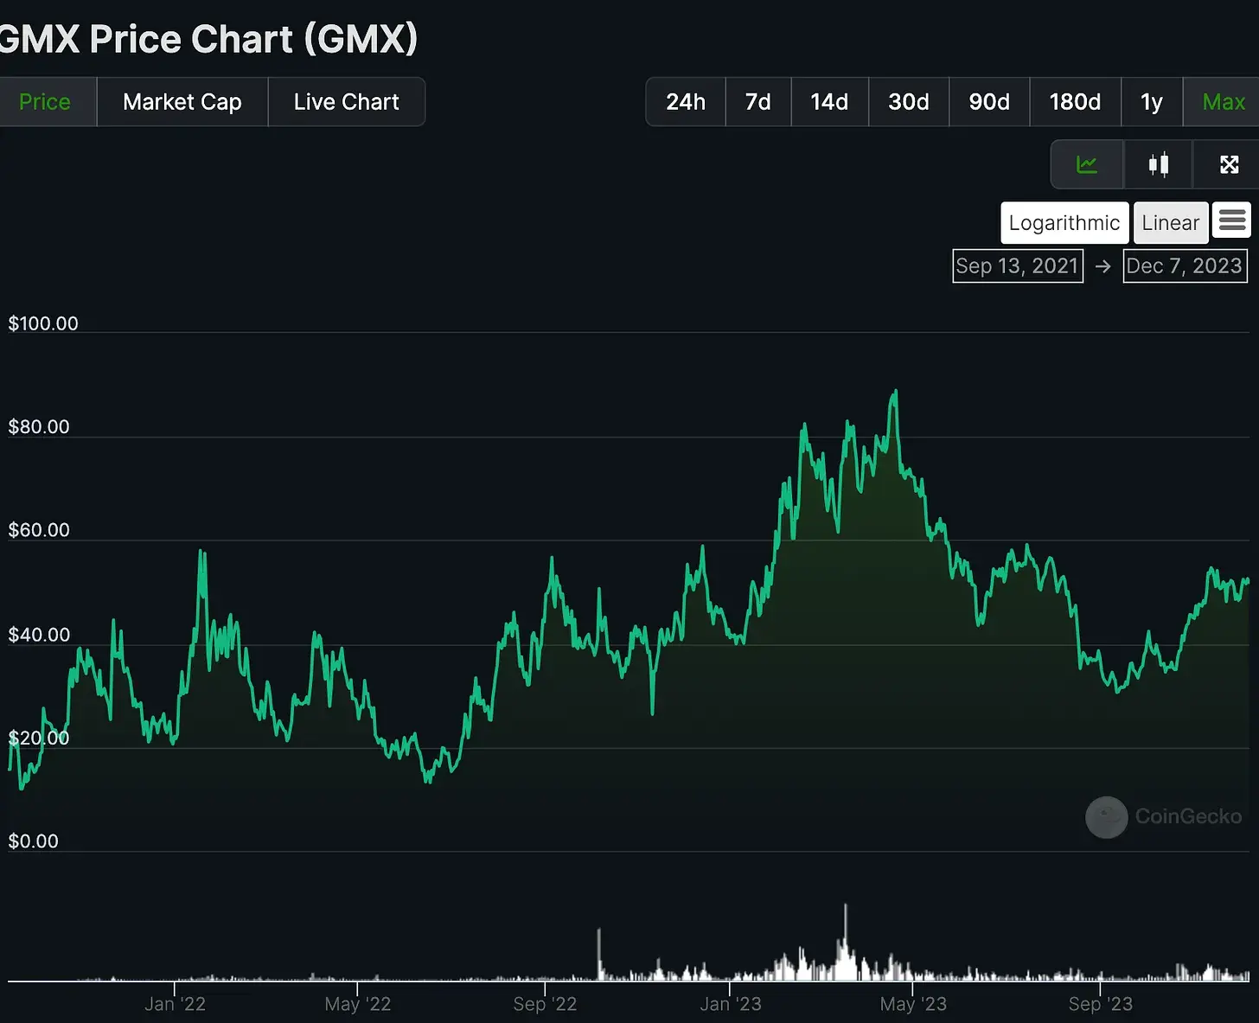Click the Sep '23 timeline label

coord(1100,1004)
